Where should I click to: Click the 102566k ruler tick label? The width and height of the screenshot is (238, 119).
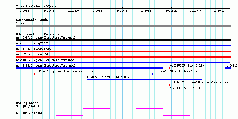[98, 11]
